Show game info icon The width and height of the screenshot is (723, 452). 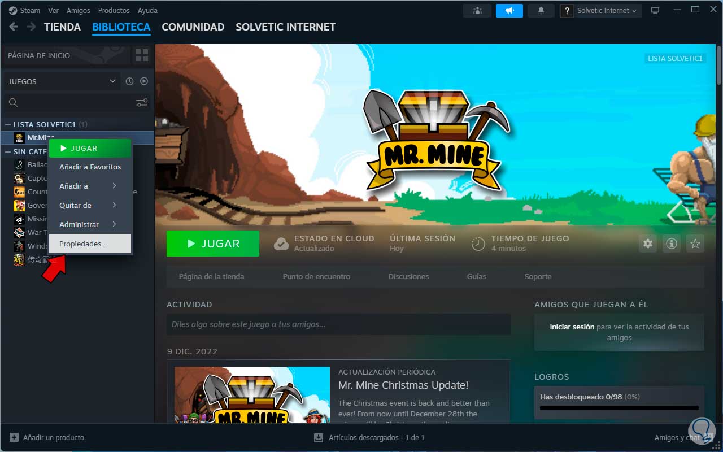point(672,244)
